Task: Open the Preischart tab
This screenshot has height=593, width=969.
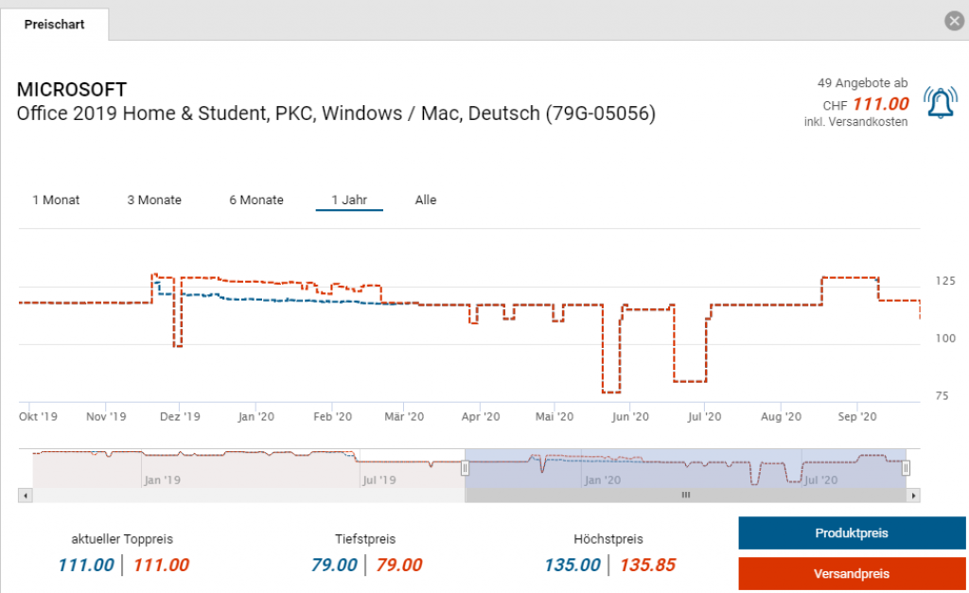Action: pos(55,25)
